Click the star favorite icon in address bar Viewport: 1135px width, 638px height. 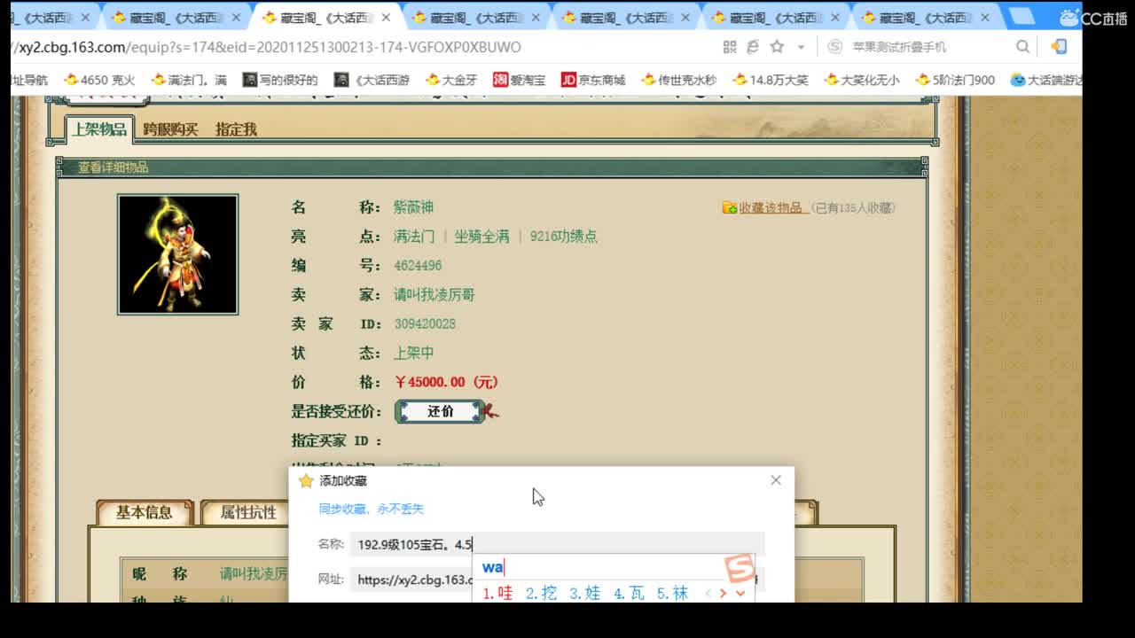click(x=777, y=47)
